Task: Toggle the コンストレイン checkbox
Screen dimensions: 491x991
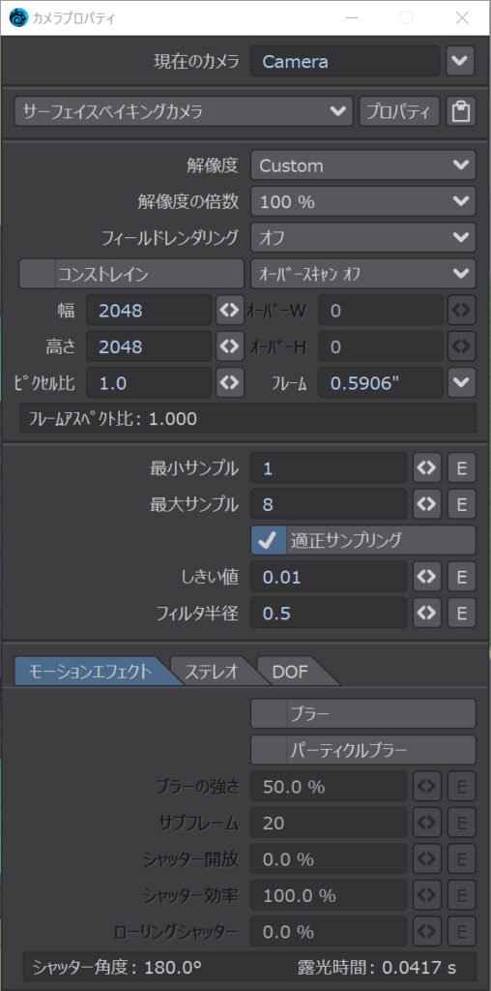Action: click(x=38, y=274)
